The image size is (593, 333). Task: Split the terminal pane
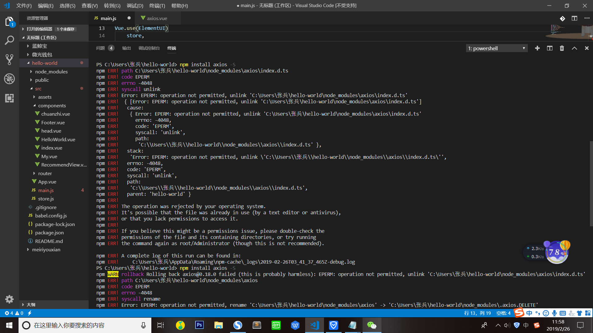pos(550,48)
